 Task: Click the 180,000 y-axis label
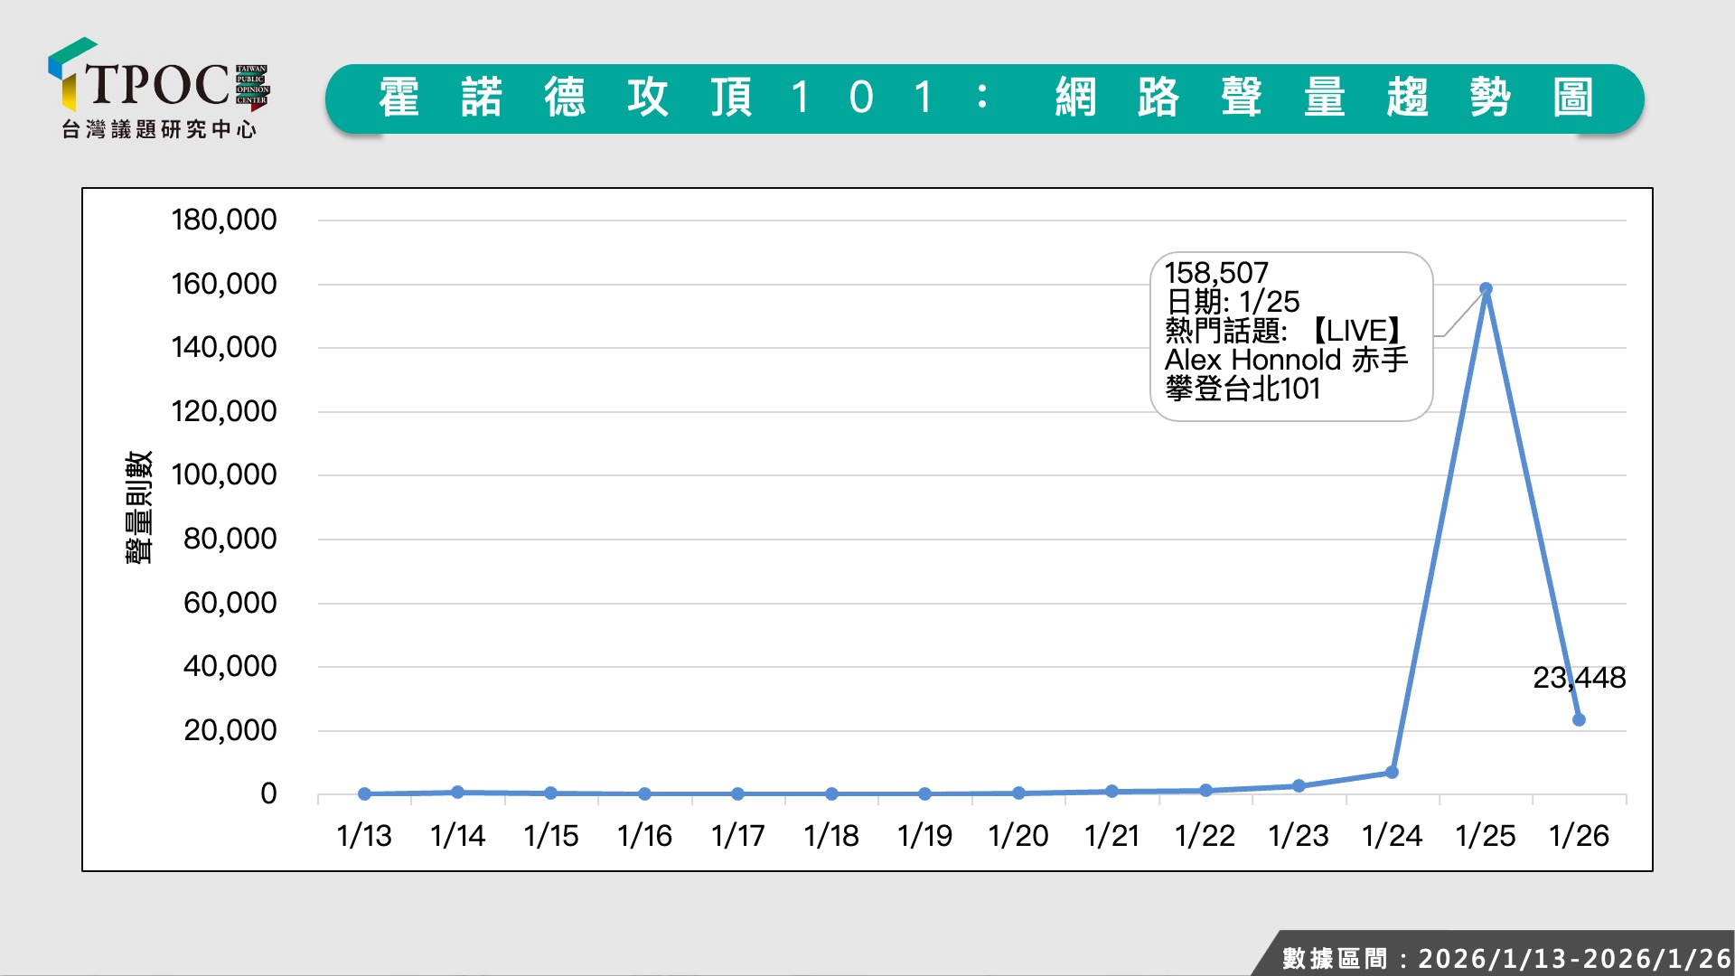pos(224,220)
